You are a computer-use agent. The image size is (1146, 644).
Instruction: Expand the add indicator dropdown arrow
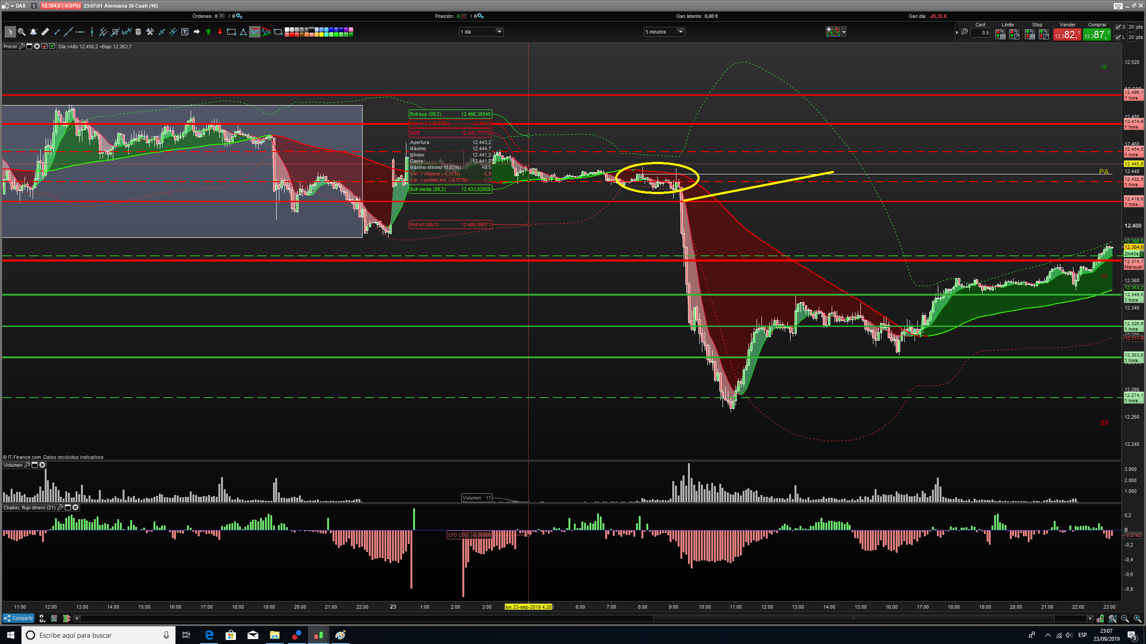pos(844,32)
